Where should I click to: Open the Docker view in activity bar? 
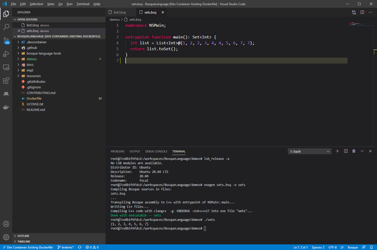[x=6, y=107]
